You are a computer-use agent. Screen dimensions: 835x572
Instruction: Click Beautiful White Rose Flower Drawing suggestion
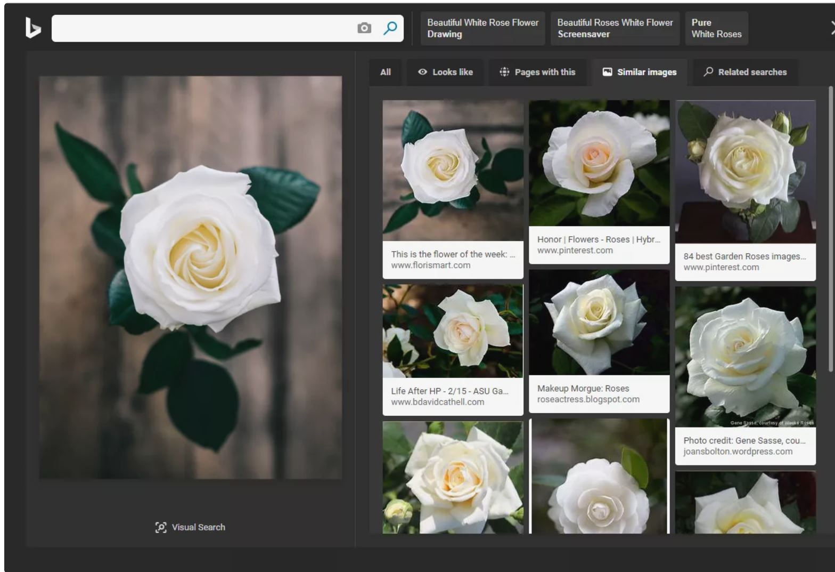482,28
